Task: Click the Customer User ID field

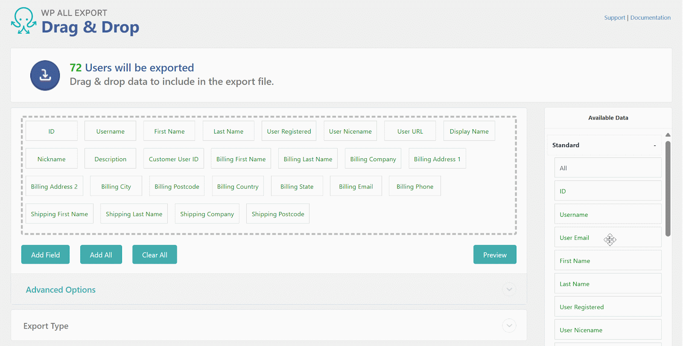Action: click(174, 159)
